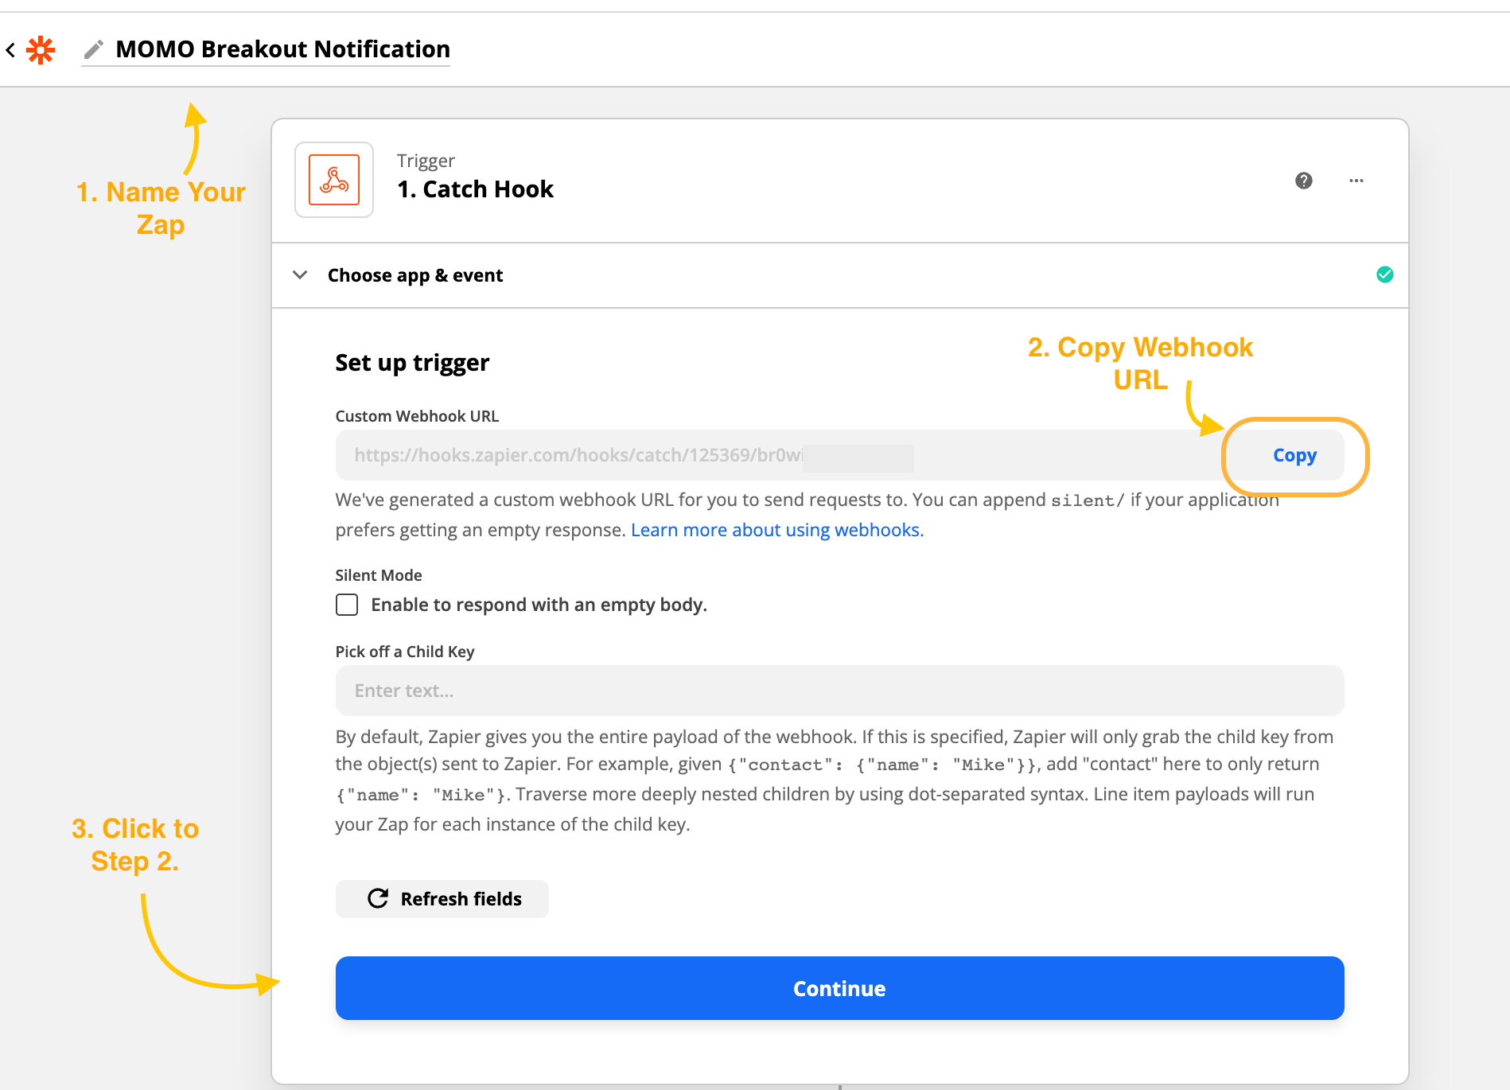
Task: Click the MOMO Breakout Notification zap title
Action: pos(282,49)
